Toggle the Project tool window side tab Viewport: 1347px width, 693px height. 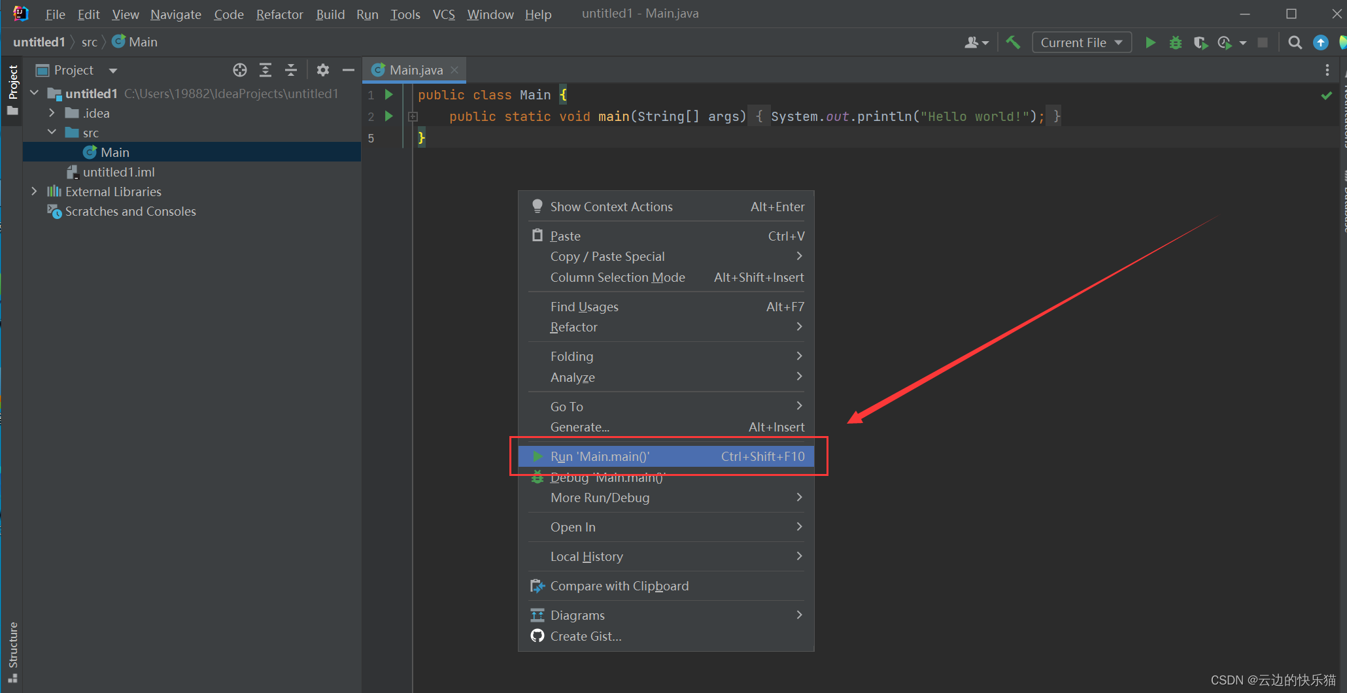12,90
